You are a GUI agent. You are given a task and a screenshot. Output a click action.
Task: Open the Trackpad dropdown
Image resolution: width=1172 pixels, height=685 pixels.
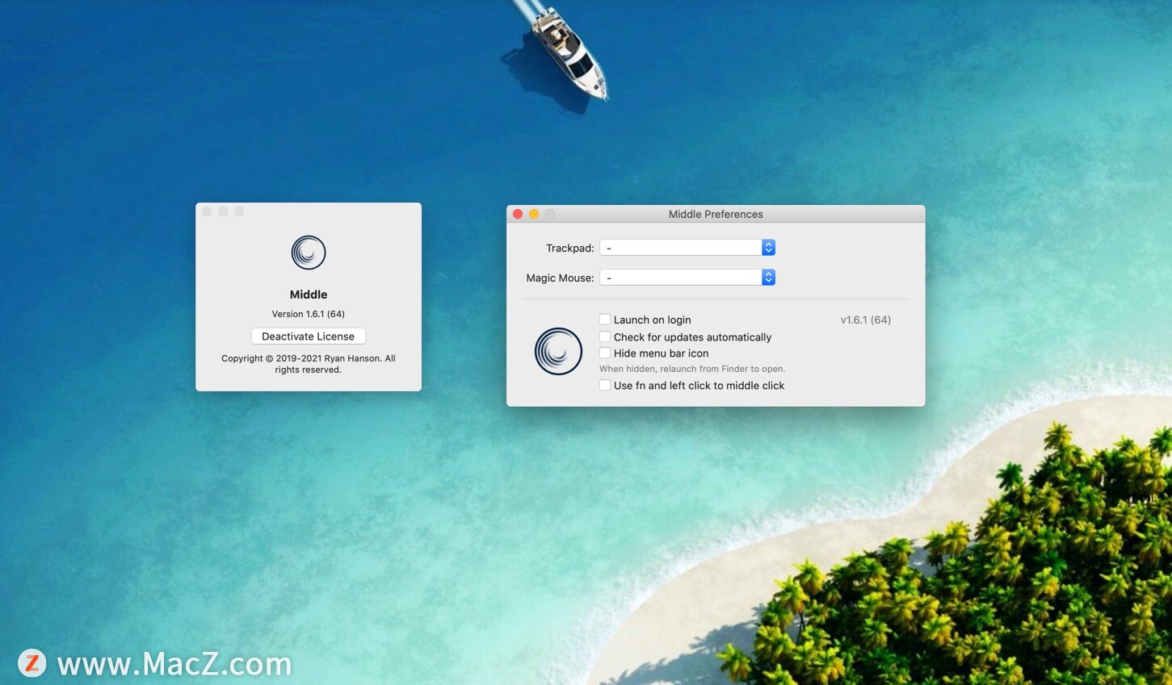pos(687,248)
